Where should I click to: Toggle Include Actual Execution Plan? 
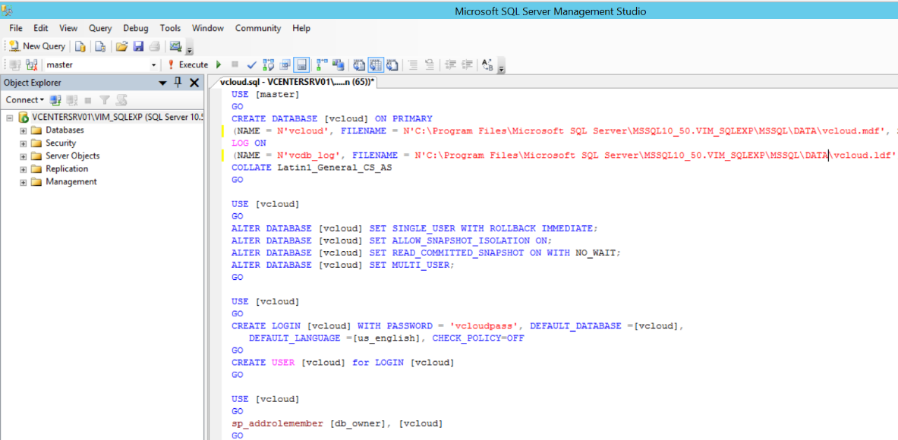click(x=322, y=64)
